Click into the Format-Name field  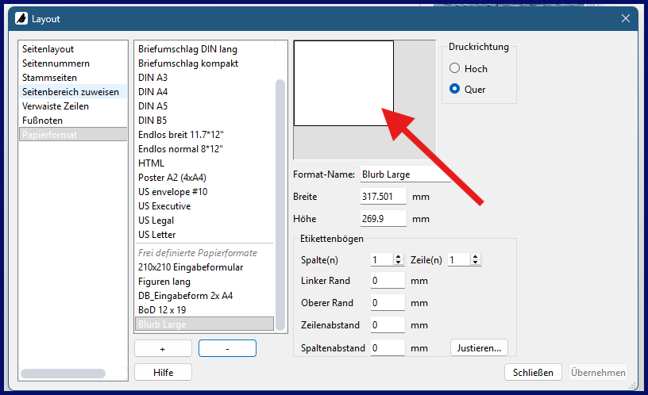coord(405,174)
